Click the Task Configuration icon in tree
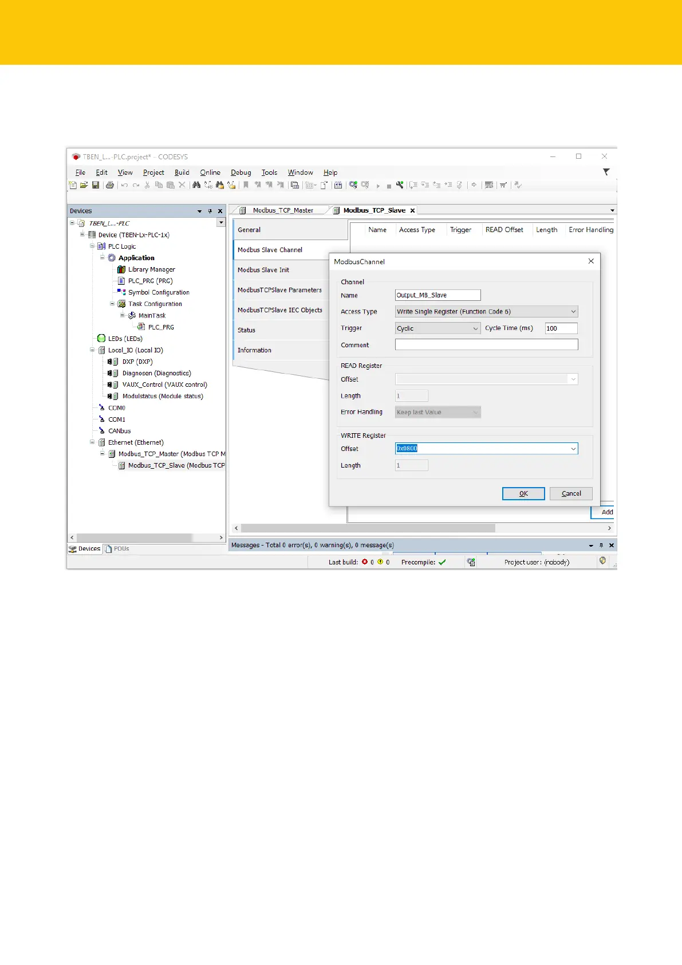 click(121, 304)
